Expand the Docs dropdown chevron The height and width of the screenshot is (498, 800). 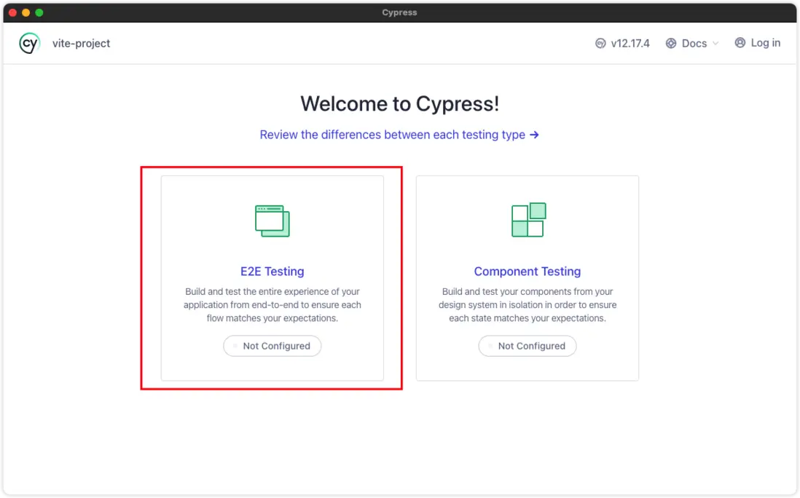[x=715, y=44]
